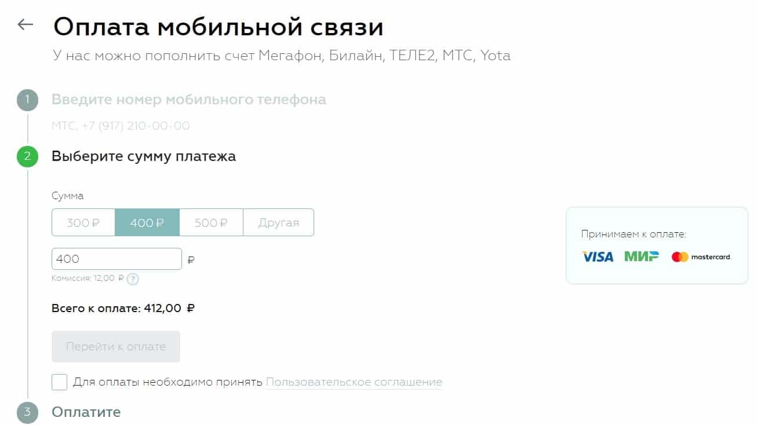Image resolution: width=757 pixels, height=425 pixels.
Task: Accept the user agreement checkbox
Action: (x=60, y=382)
